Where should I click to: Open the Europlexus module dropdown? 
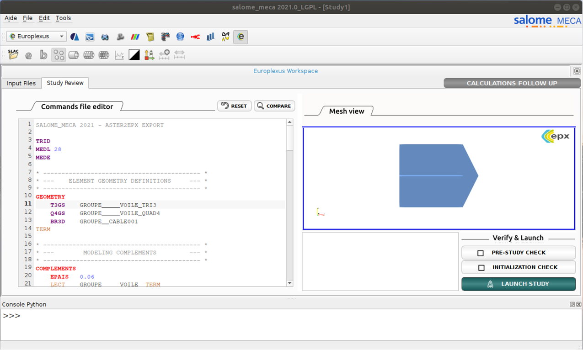click(x=37, y=37)
